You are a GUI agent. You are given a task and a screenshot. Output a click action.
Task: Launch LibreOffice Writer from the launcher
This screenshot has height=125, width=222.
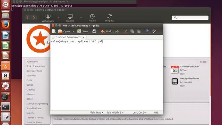point(6,35)
